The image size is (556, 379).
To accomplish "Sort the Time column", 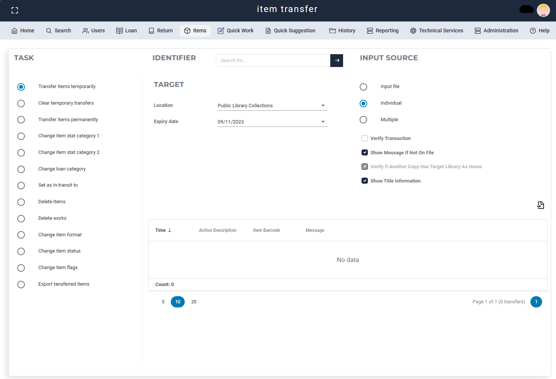I will (x=163, y=230).
